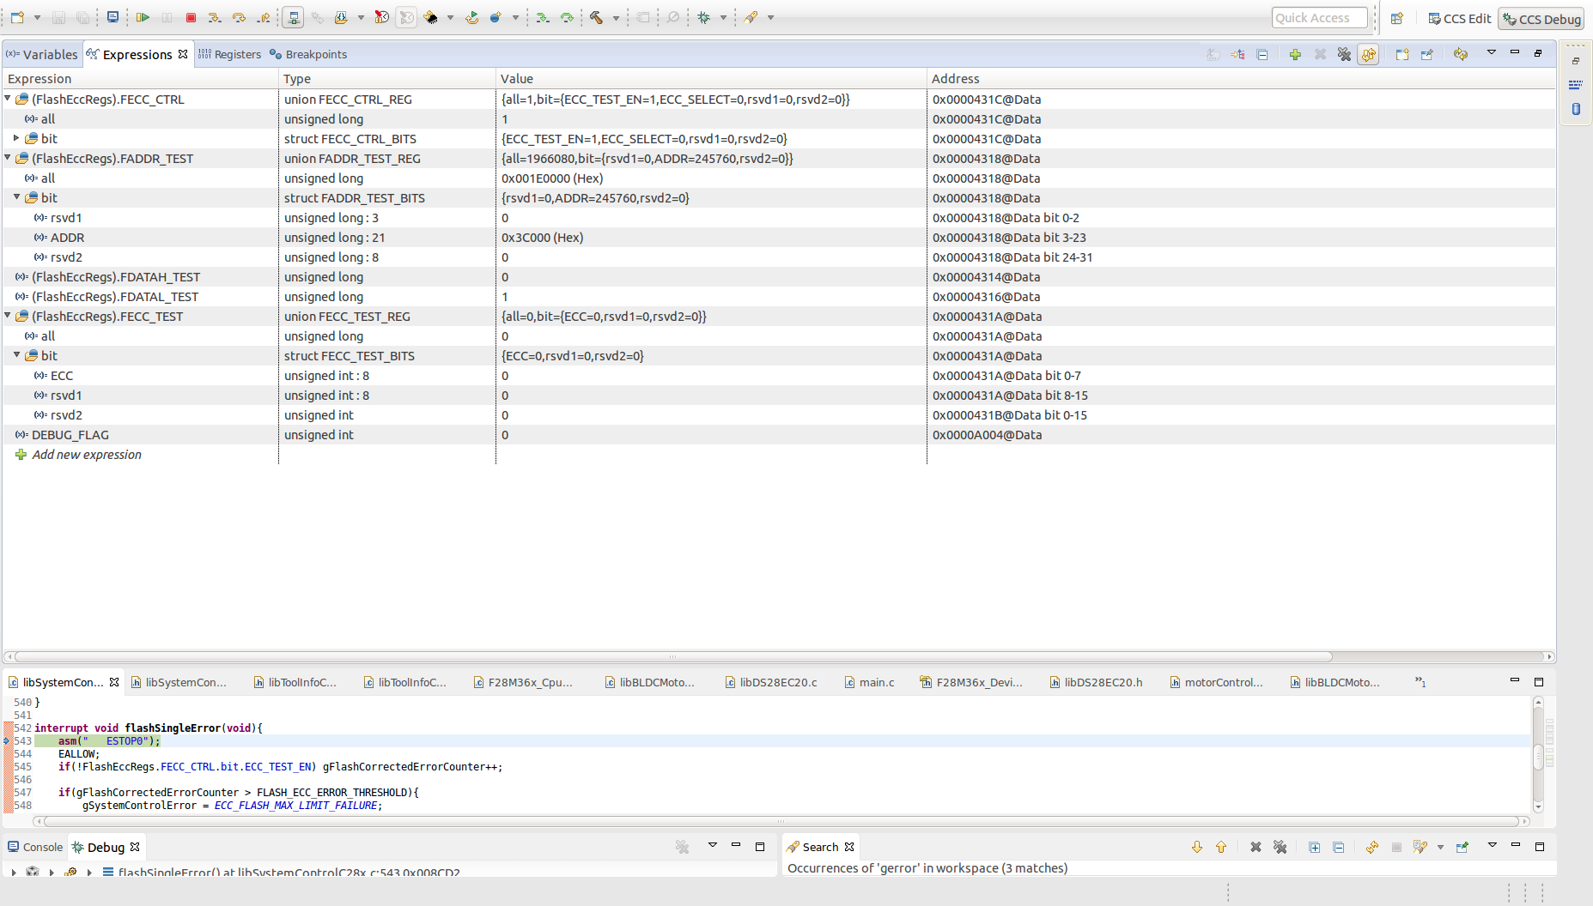Click Show Next Match arrow in Search

point(1197,847)
